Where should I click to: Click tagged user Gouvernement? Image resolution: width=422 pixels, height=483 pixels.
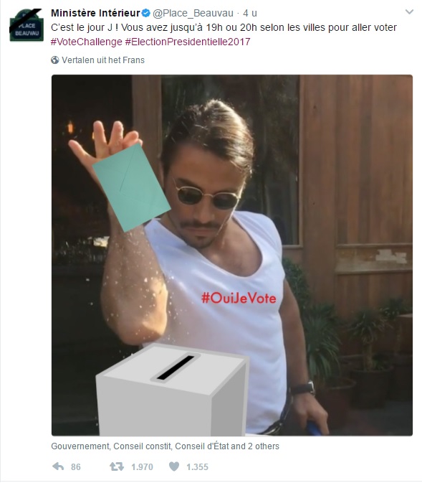[x=81, y=446]
